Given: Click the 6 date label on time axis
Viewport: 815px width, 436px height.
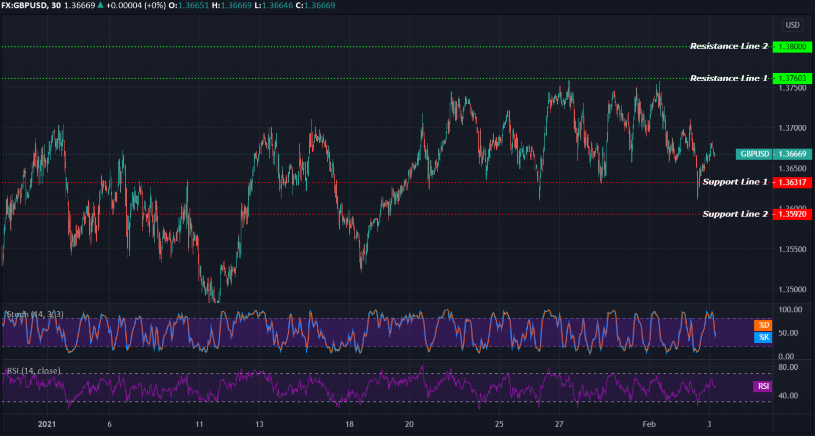Looking at the screenshot, I should click(x=109, y=424).
